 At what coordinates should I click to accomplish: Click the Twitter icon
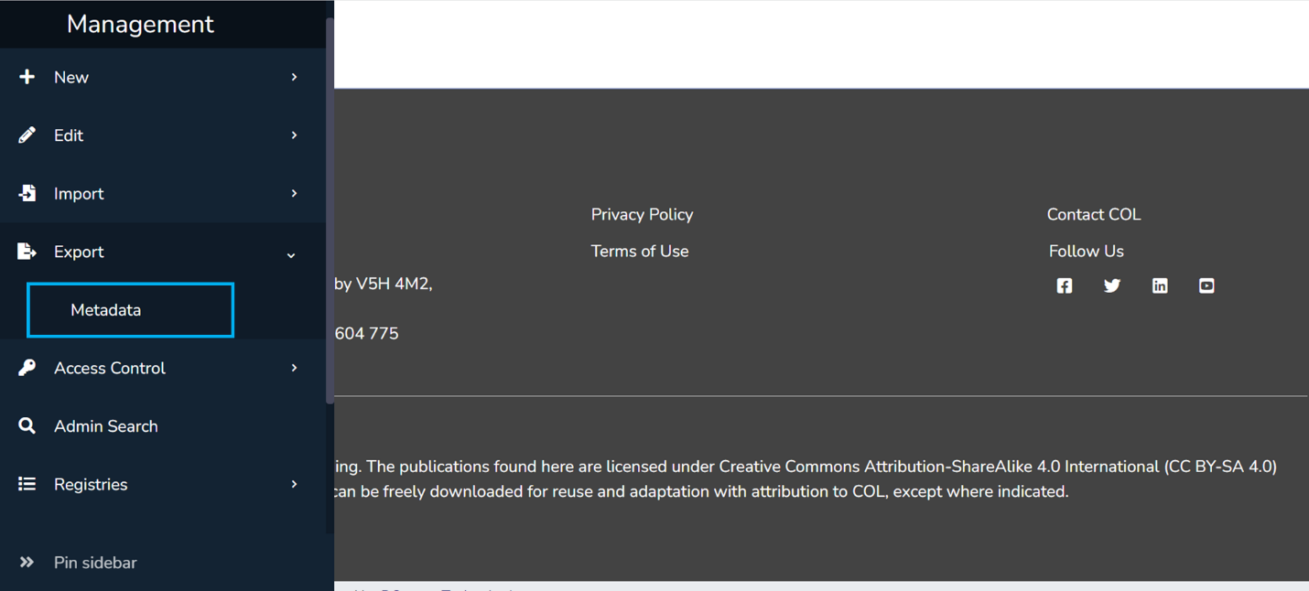[1111, 285]
